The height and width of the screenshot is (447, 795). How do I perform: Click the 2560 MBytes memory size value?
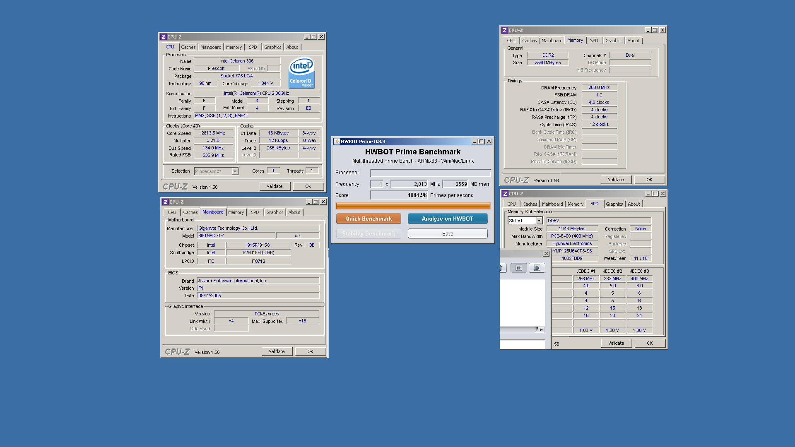(x=548, y=62)
